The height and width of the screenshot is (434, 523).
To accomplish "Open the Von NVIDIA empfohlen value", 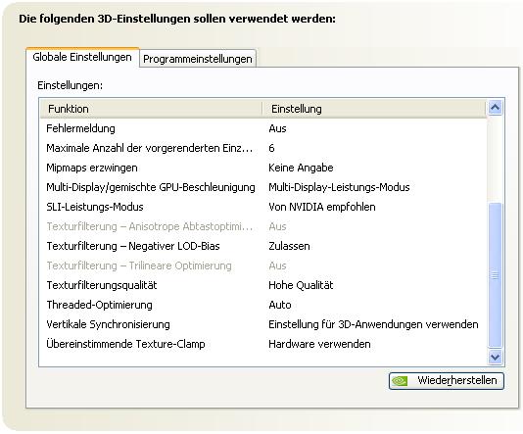I will 322,207.
